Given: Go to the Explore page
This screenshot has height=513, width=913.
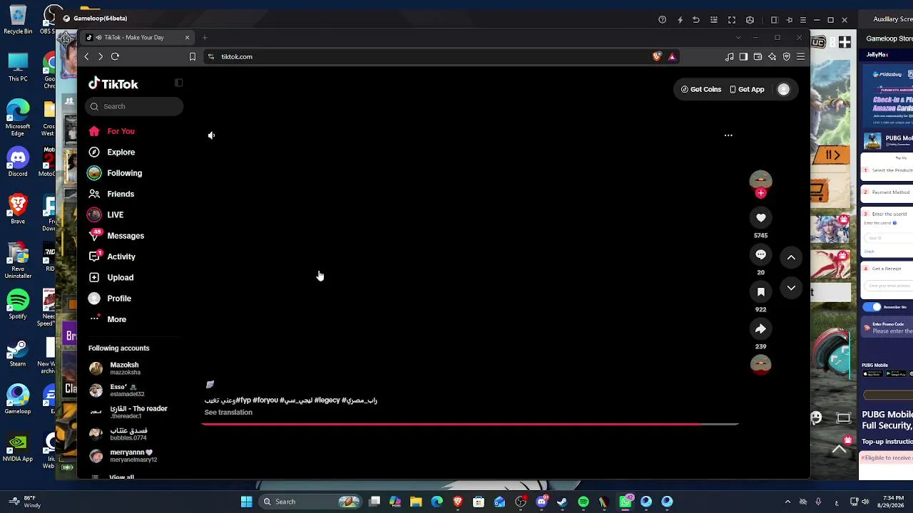Looking at the screenshot, I should pos(112,152).
